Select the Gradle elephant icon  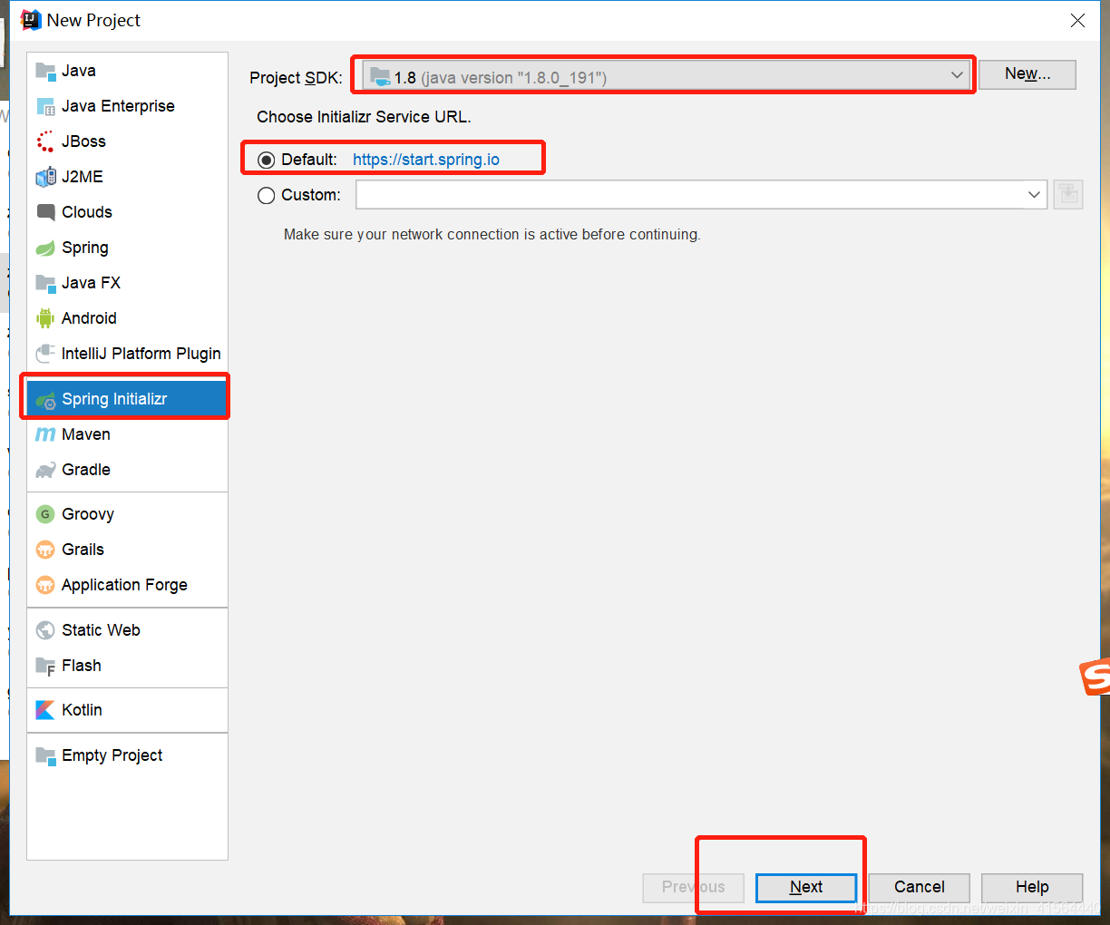pyautogui.click(x=45, y=470)
